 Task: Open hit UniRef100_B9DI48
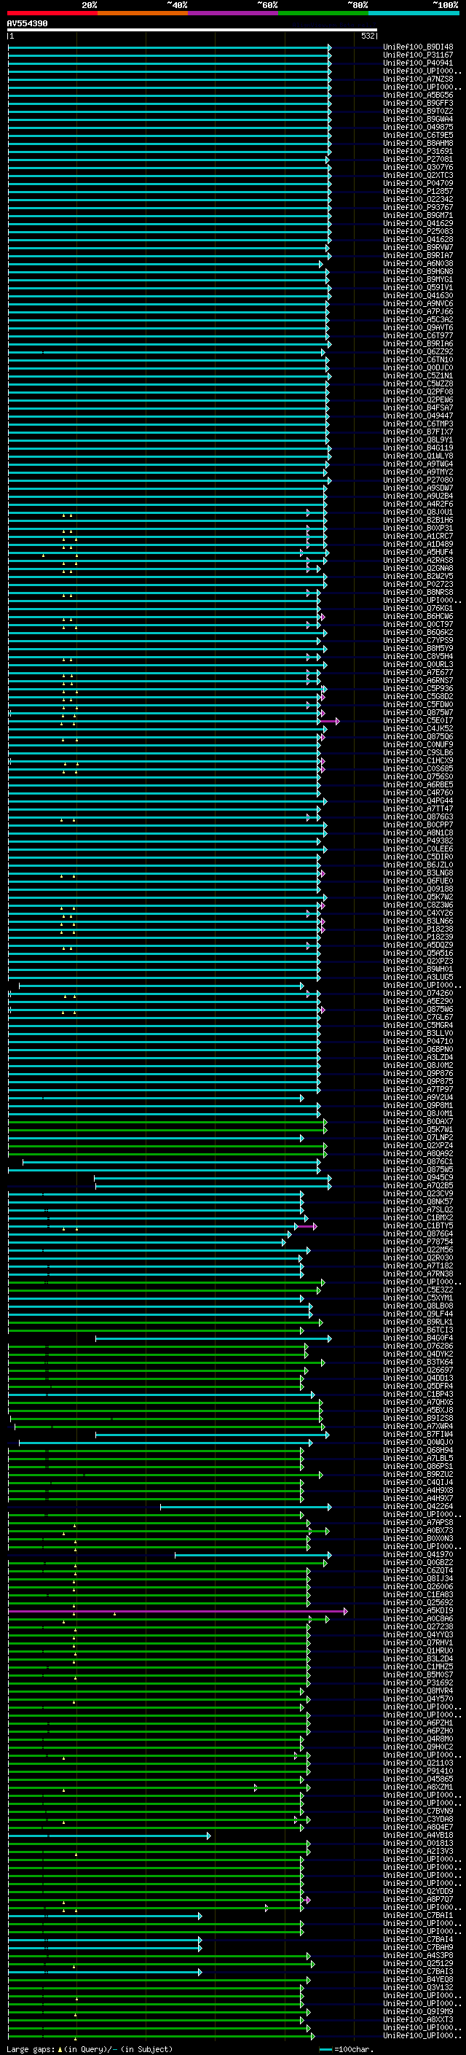coord(418,47)
